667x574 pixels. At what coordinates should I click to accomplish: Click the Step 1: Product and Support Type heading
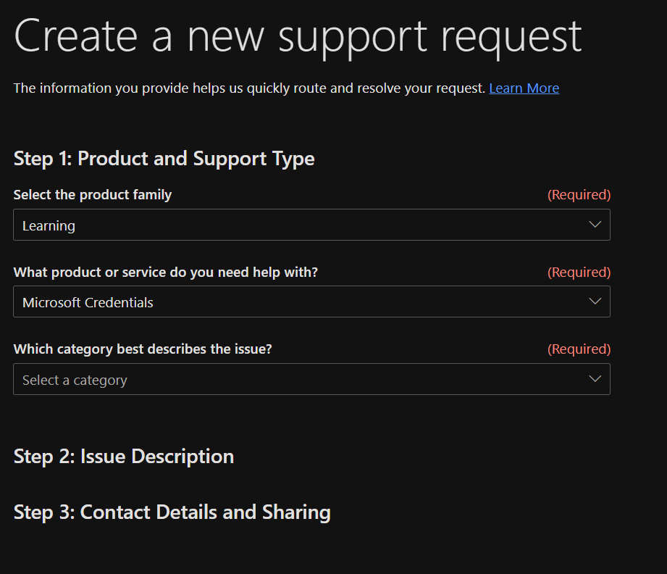[x=164, y=159]
